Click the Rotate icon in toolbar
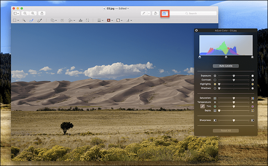Viewport: 268px width, 166px height. tap(155, 14)
